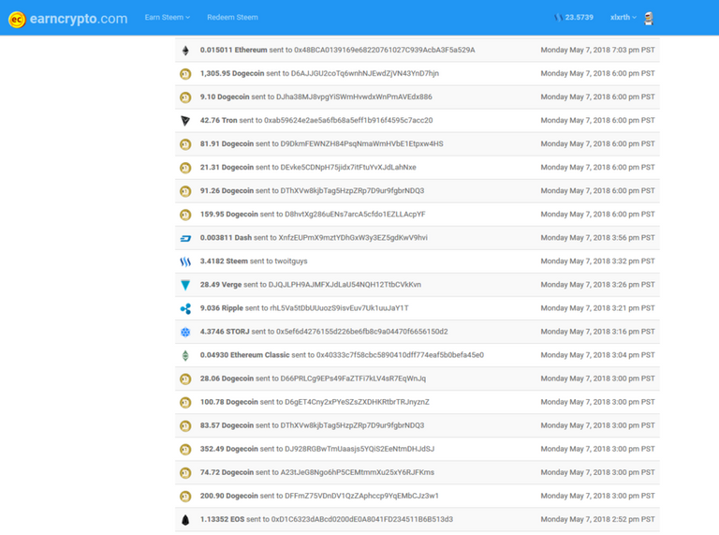Viewport: 719px width, 535px height.
Task: Click the Tron icon beside 42.76 Tron
Action: coord(185,120)
